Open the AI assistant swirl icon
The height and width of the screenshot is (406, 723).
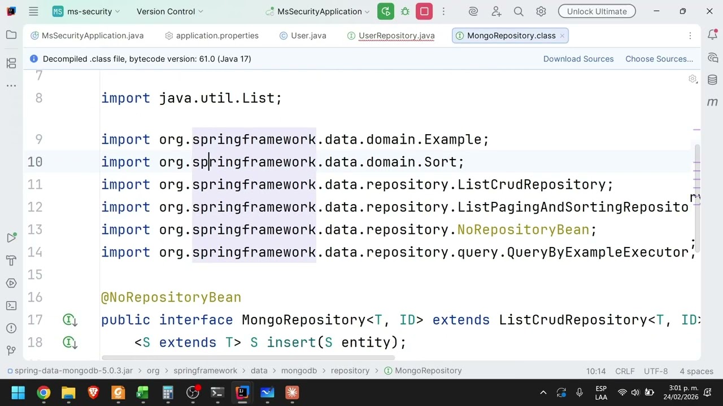coord(473,11)
